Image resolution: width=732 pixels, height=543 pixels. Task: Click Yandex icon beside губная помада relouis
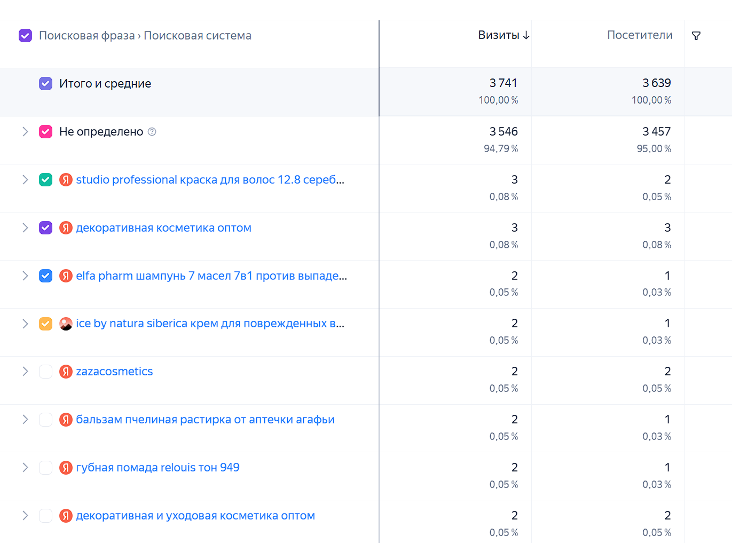[66, 468]
